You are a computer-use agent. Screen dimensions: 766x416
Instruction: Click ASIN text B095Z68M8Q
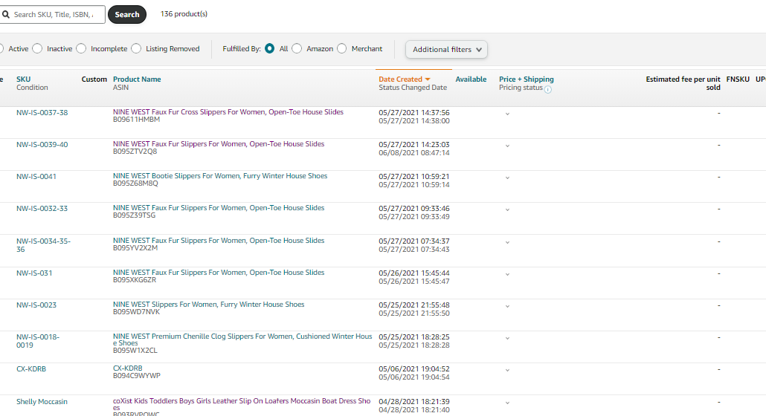pos(135,183)
